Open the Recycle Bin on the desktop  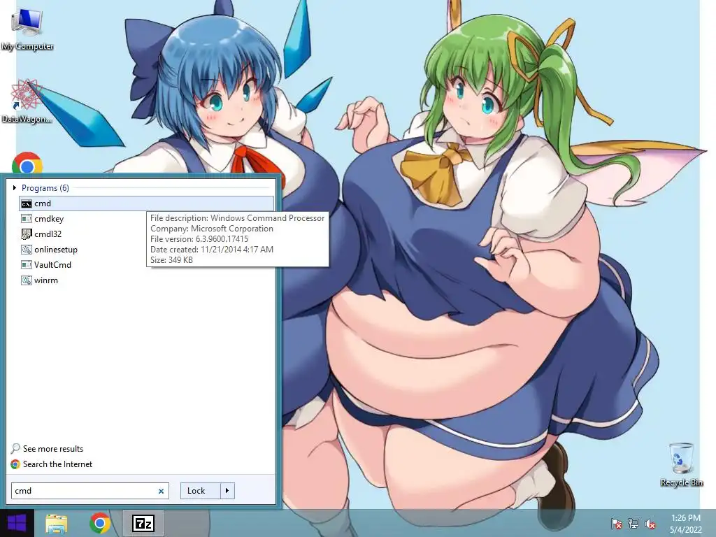pos(681,464)
